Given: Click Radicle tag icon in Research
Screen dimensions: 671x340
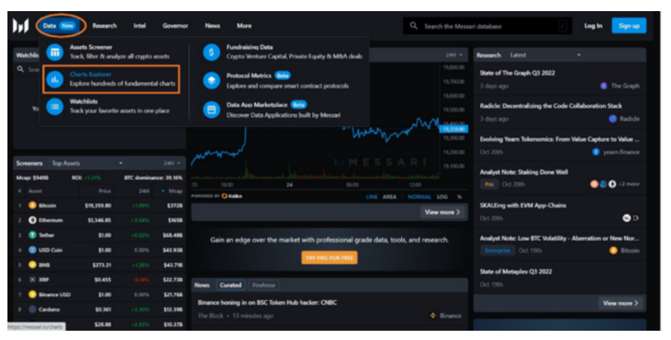Looking at the screenshot, I should tap(612, 119).
